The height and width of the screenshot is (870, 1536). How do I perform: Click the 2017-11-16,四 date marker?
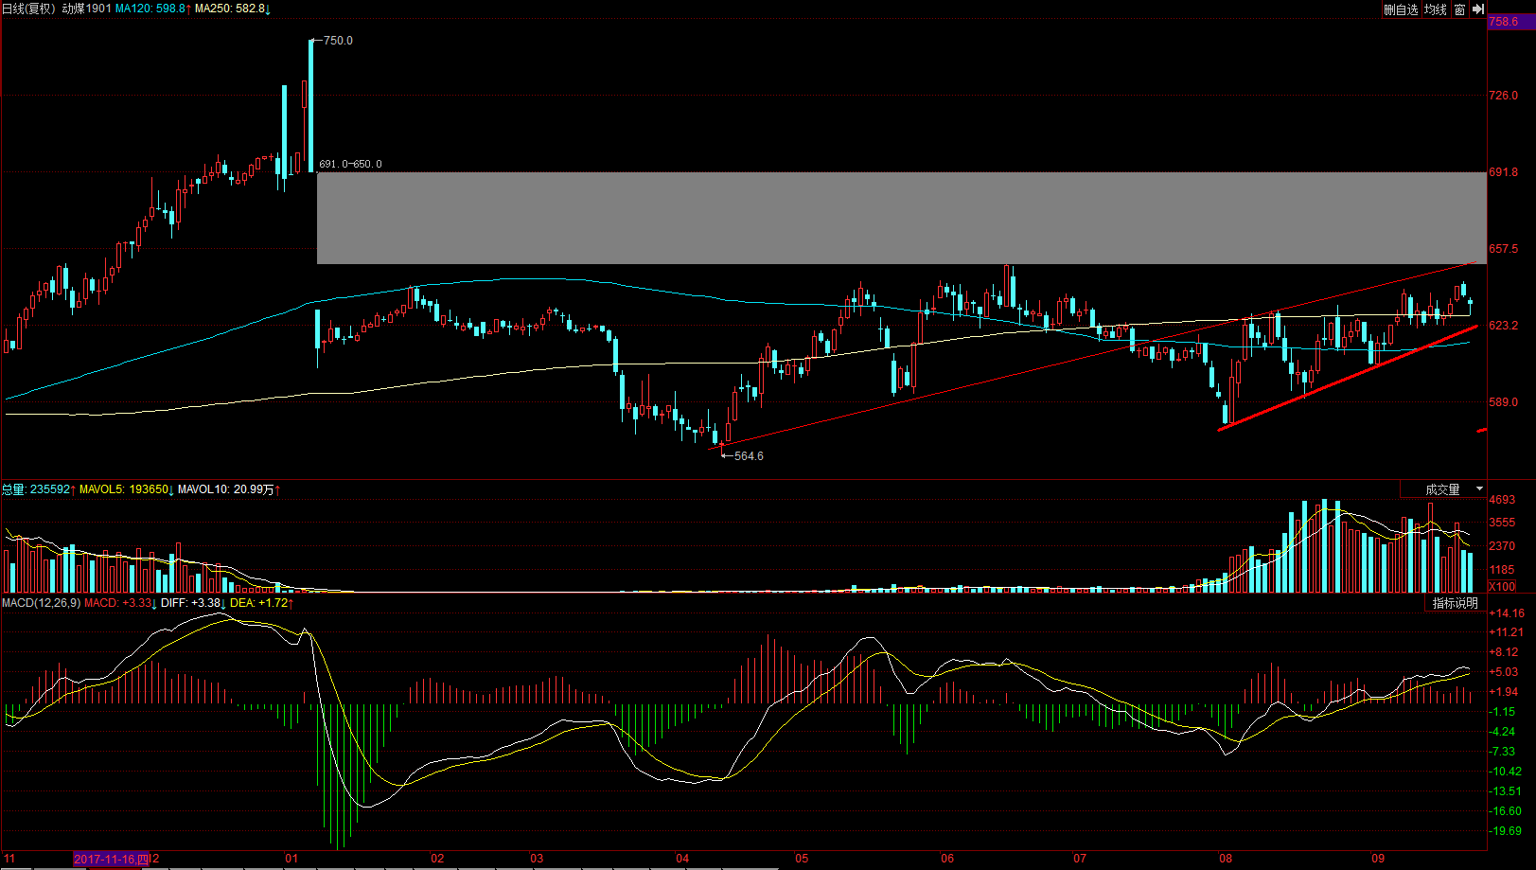coord(112,859)
